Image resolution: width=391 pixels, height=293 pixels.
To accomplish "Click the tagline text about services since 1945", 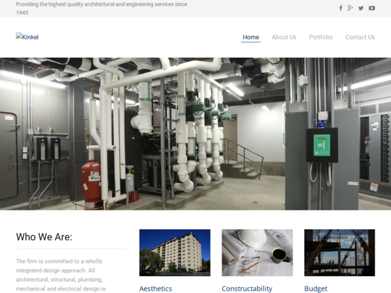I will [x=102, y=8].
